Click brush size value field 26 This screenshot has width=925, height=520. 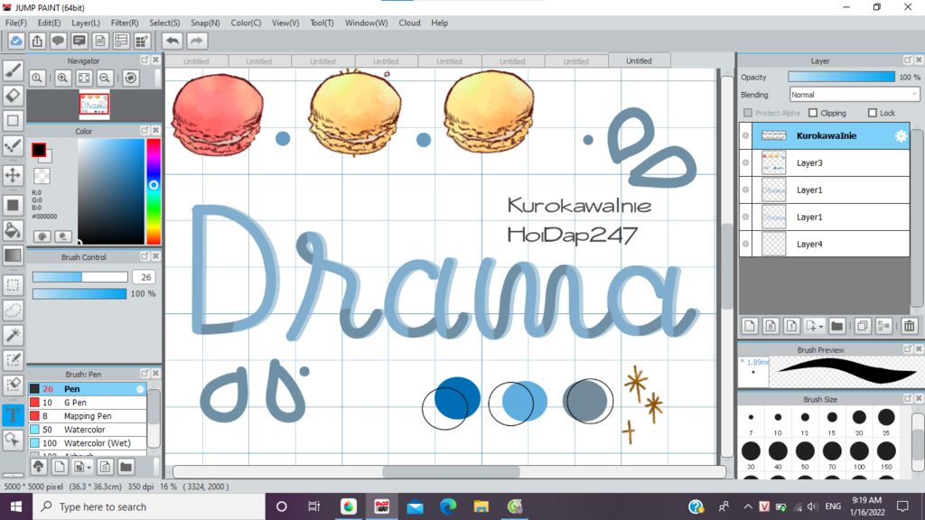145,277
